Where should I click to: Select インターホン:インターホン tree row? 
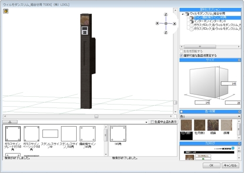(210, 21)
